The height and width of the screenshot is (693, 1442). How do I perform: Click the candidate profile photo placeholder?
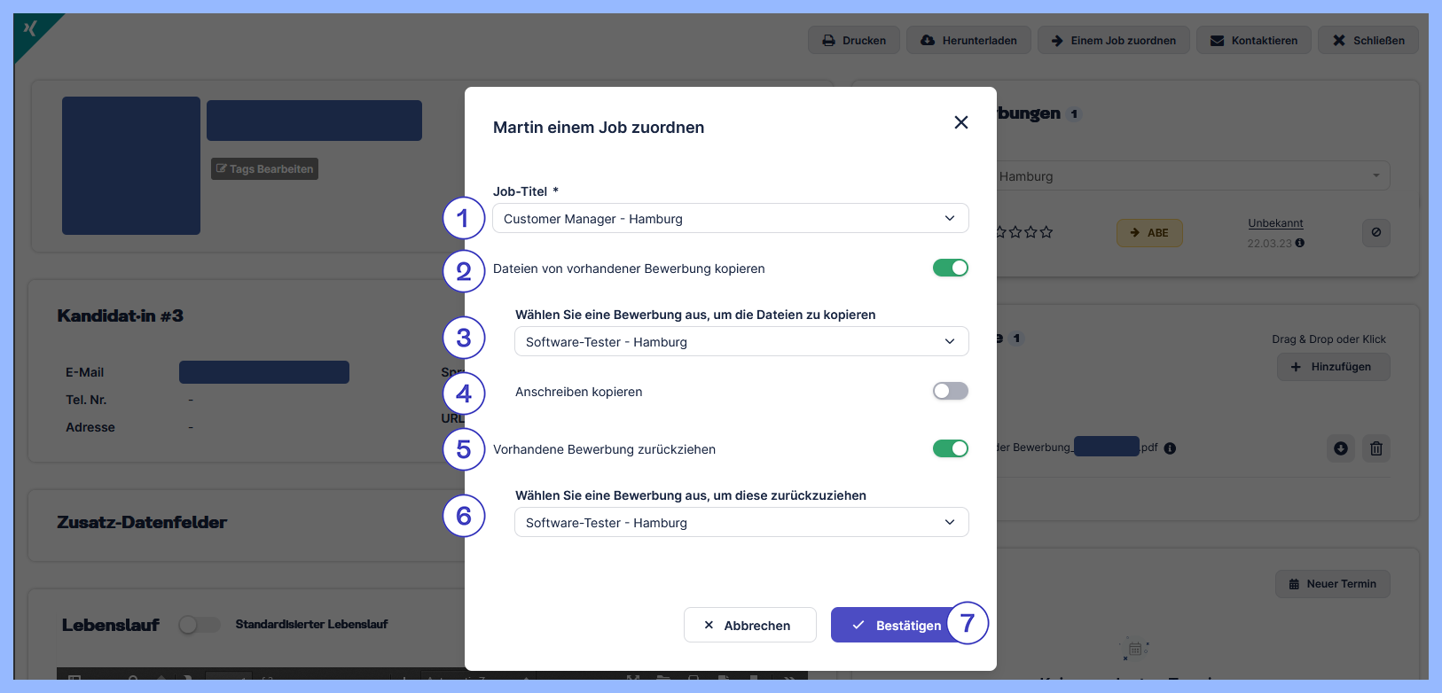pyautogui.click(x=131, y=166)
